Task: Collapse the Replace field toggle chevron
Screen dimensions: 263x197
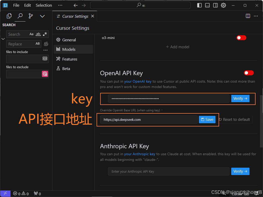Action: 3,39
